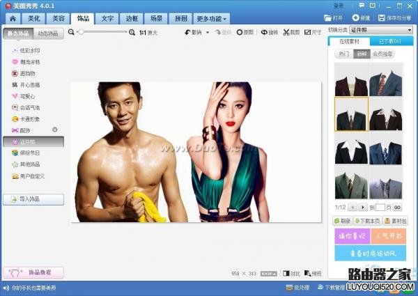The height and width of the screenshot is (296, 418).
Task: Choose the dark maroon jacket thumbnail
Action: [x=351, y=79]
